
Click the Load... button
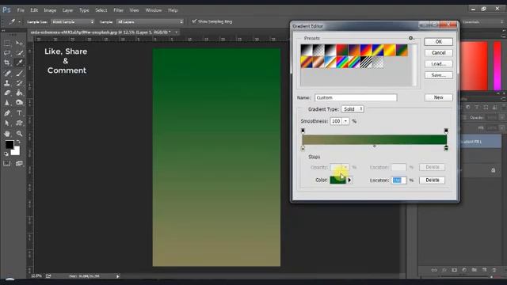[438, 64]
